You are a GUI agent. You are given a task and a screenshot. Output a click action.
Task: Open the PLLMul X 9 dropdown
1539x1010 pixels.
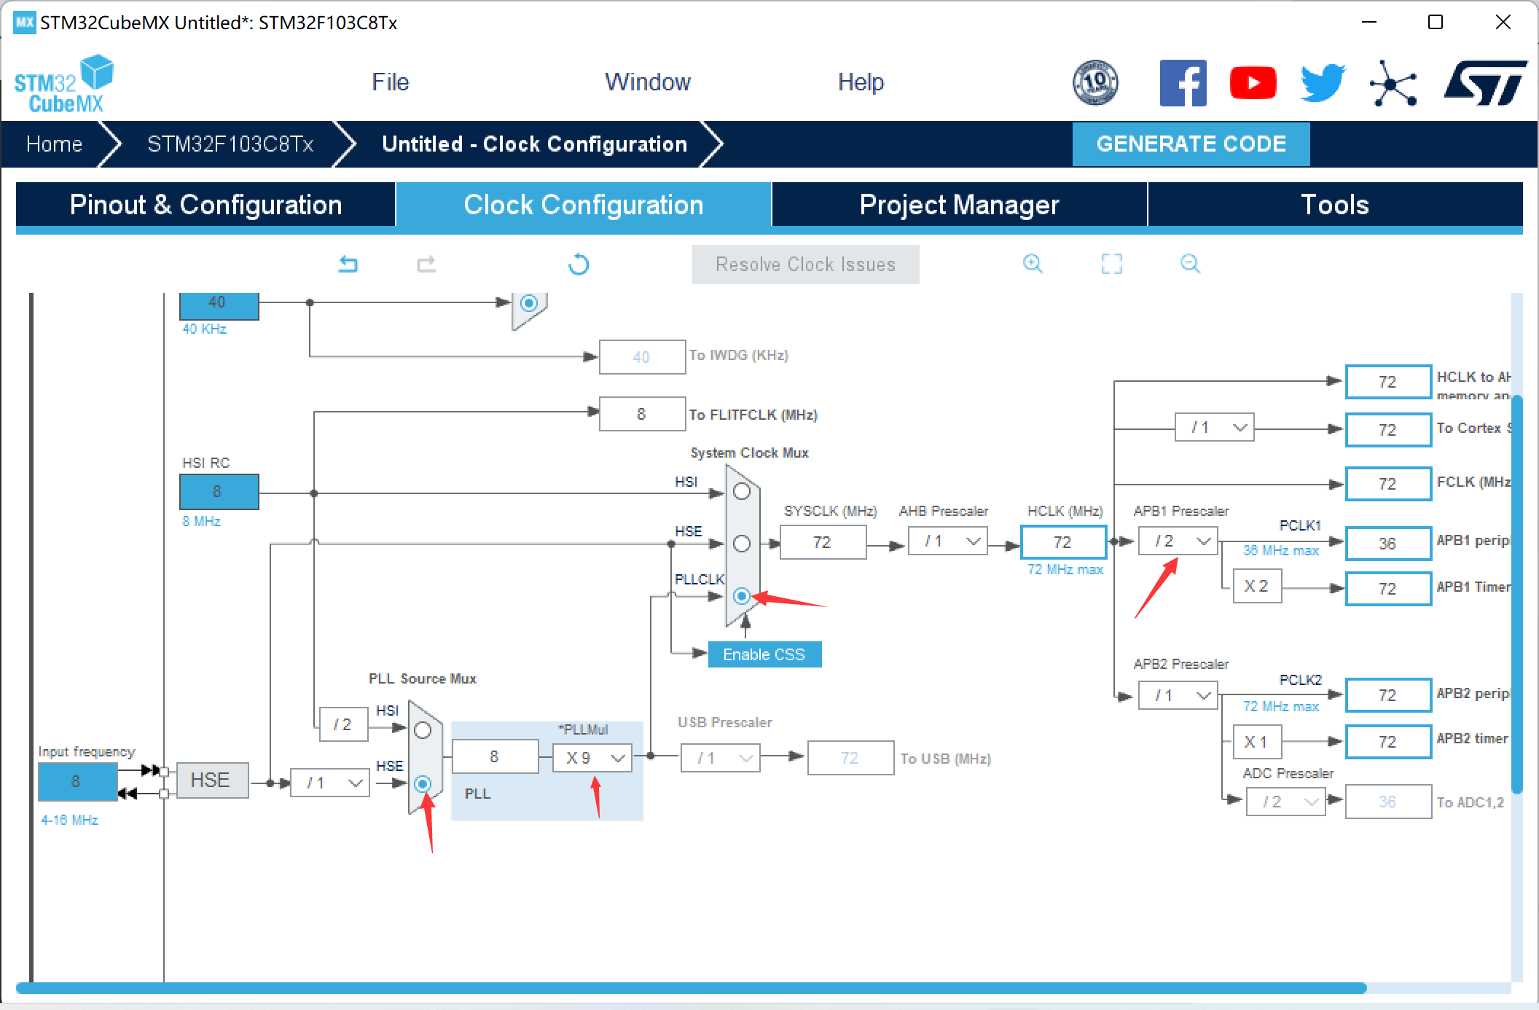pyautogui.click(x=592, y=758)
